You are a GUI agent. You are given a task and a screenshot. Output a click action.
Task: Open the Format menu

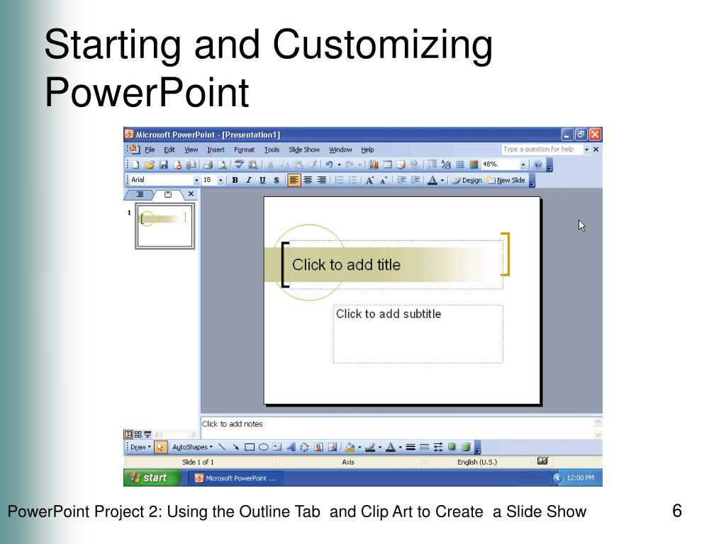244,150
